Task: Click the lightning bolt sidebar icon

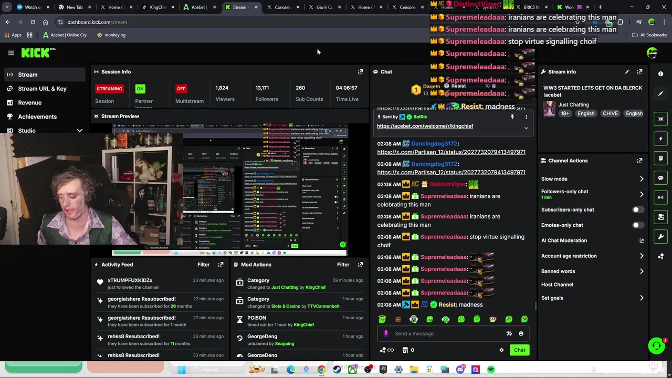Action: point(661,139)
